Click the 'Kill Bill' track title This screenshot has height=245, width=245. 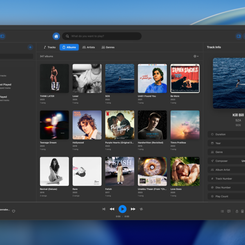click(238, 115)
